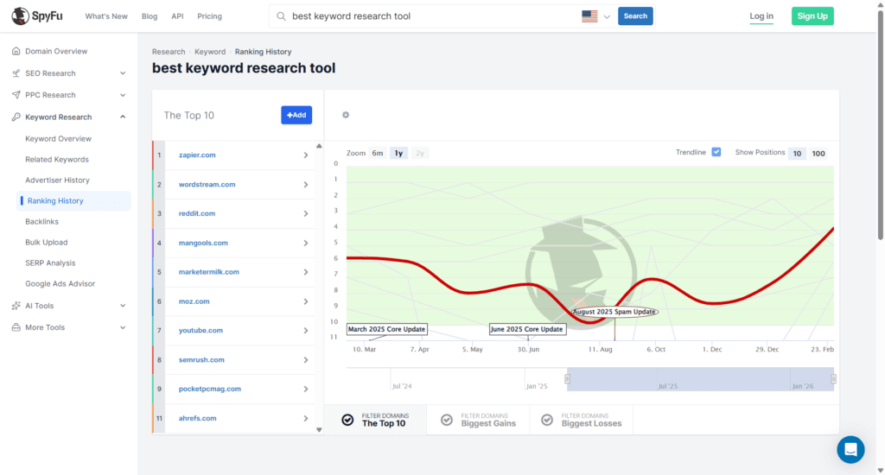Viewport: 885px width, 475px height.
Task: Expand PPC Research menu chevron
Action: [123, 95]
